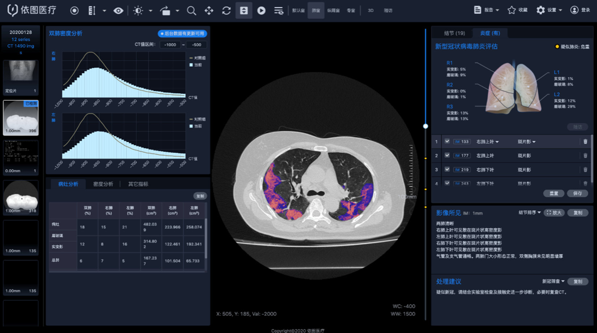This screenshot has height=333, width=597.
Task: Switch to the 结节 (19) tab
Action: 454,33
